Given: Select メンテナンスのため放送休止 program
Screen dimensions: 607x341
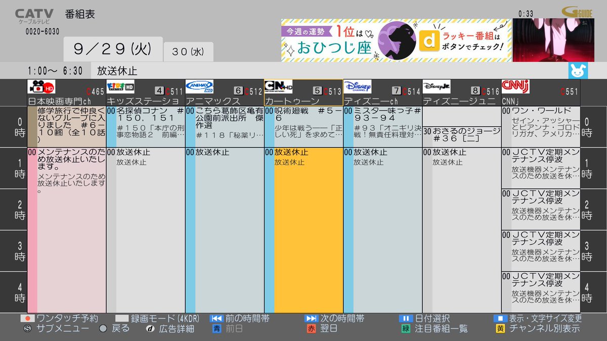Looking at the screenshot, I should 67,230.
